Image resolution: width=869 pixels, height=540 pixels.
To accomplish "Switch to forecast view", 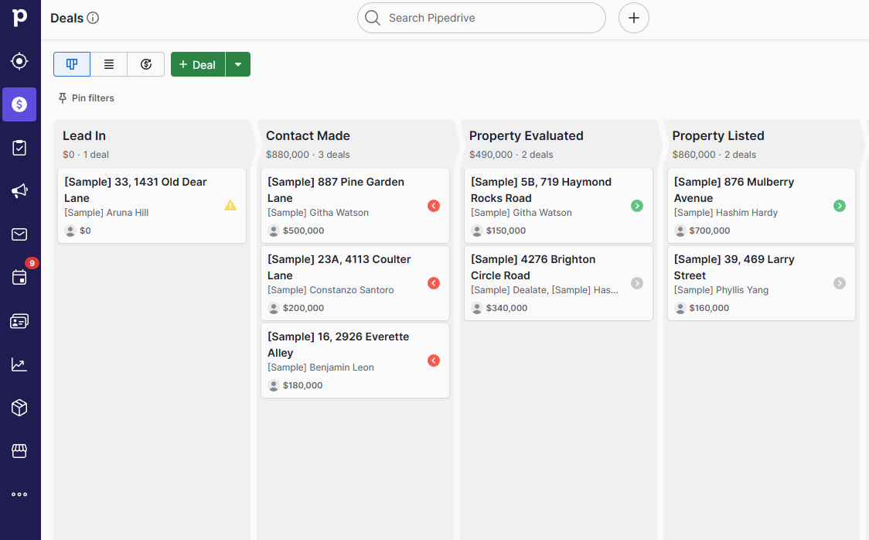I will click(146, 64).
